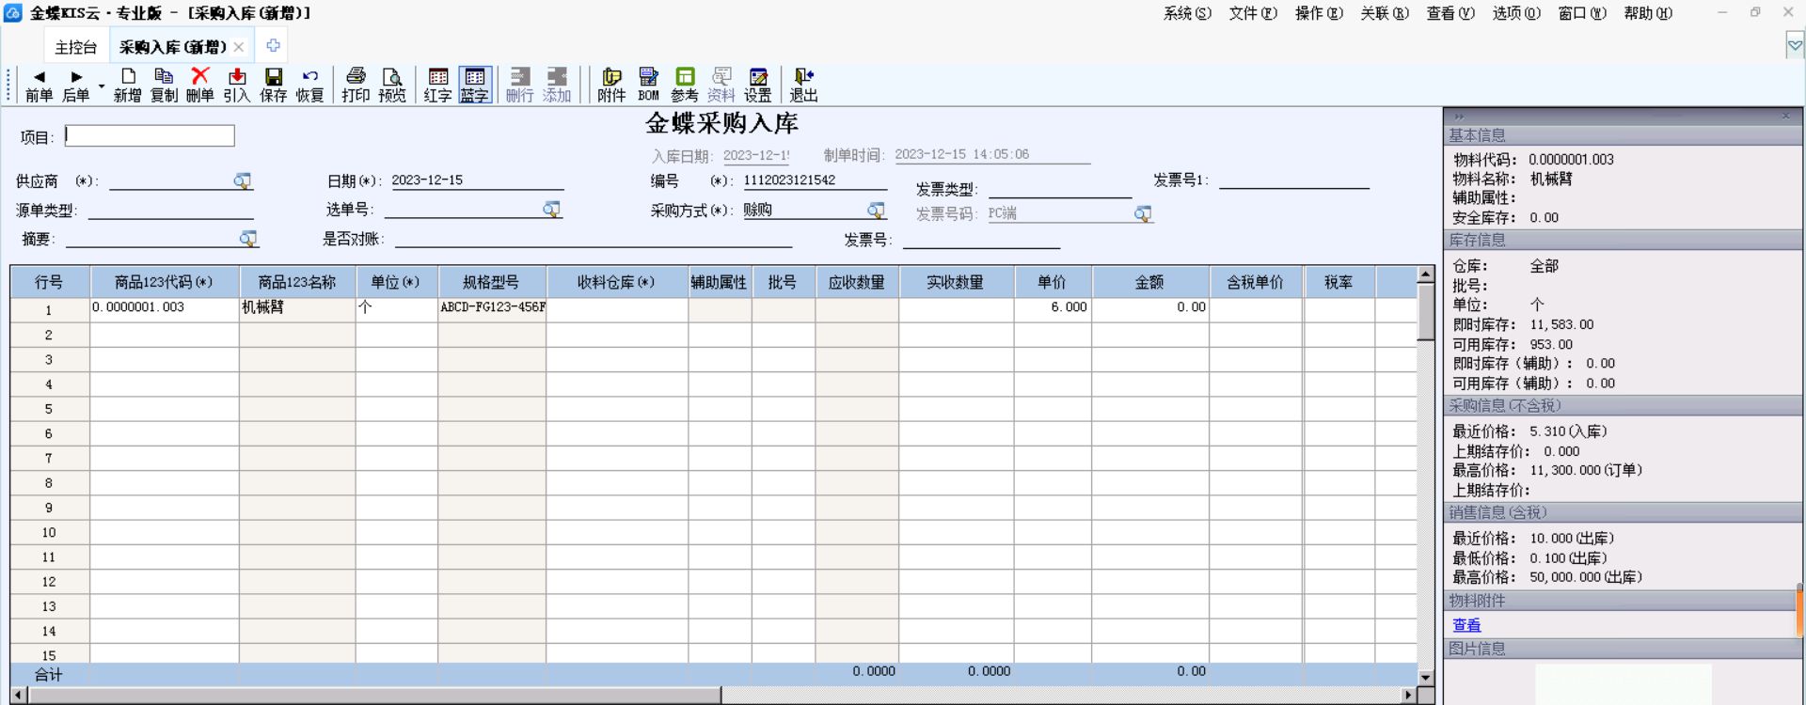Open 后单 dropdown arrow

101,86
